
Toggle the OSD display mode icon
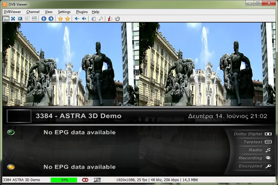[6, 19]
